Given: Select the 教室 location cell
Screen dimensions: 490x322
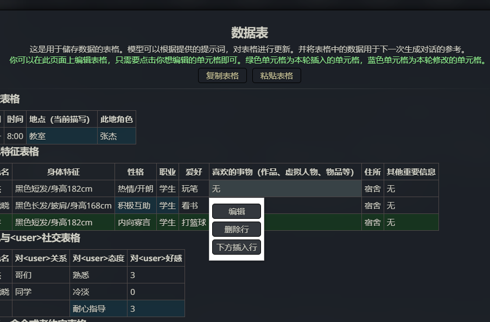Looking at the screenshot, I should pyautogui.click(x=61, y=136).
